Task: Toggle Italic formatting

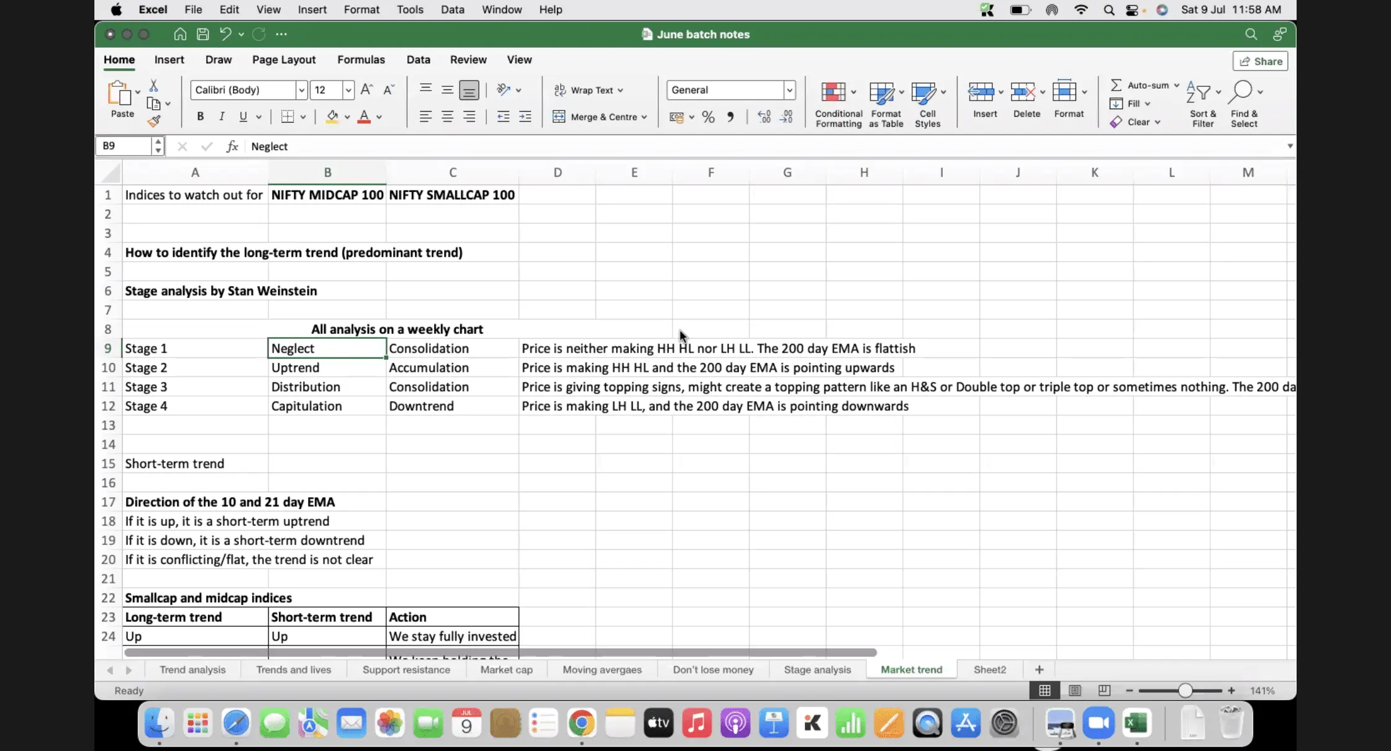Action: point(222,117)
